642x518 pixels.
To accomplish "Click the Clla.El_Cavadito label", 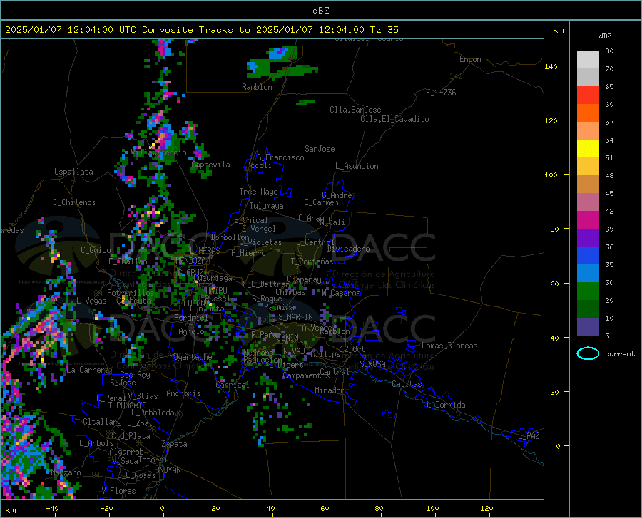I will pos(394,119).
